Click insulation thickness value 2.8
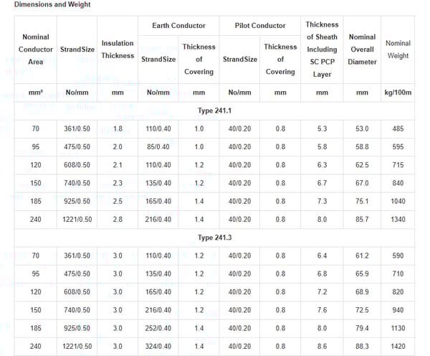 click(x=118, y=219)
